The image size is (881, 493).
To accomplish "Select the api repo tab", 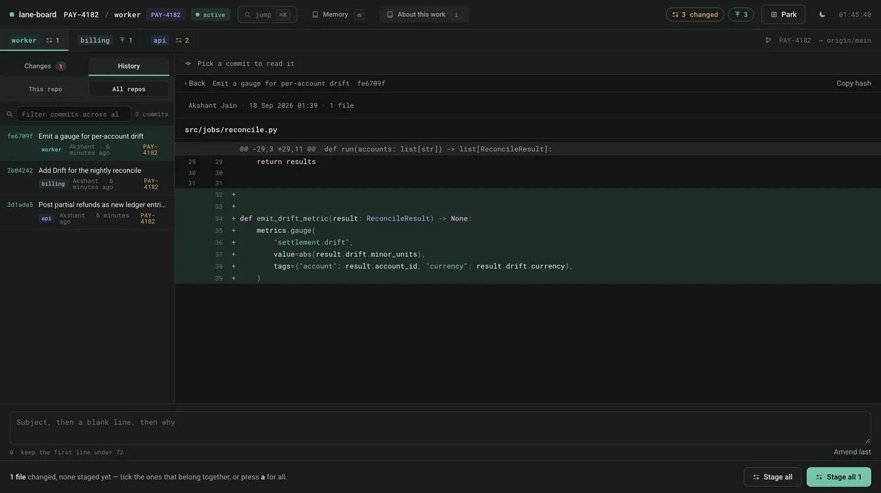I will point(170,40).
